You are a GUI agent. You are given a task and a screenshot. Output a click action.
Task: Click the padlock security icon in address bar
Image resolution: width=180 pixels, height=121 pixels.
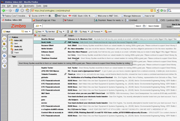click(155, 11)
